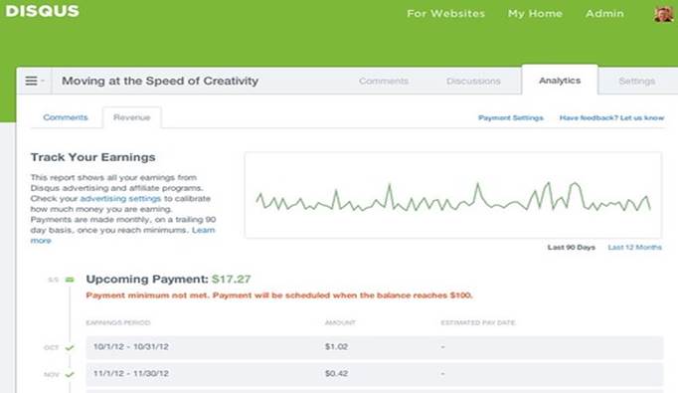Click the DISQUS logo
Viewport: 678px width, 393px height.
pos(43,11)
